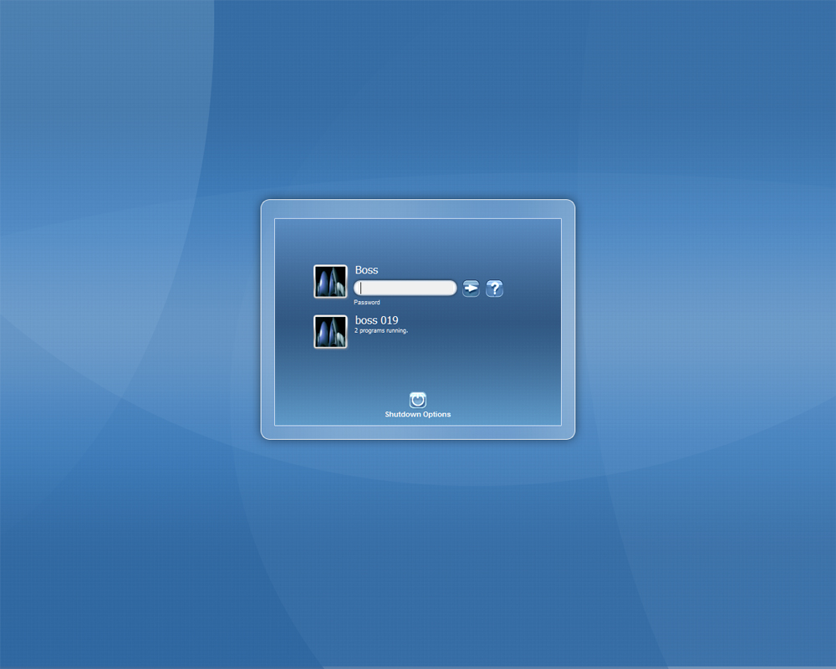This screenshot has height=669, width=836.
Task: Switch to the boss 019 user account
Action: (x=378, y=319)
